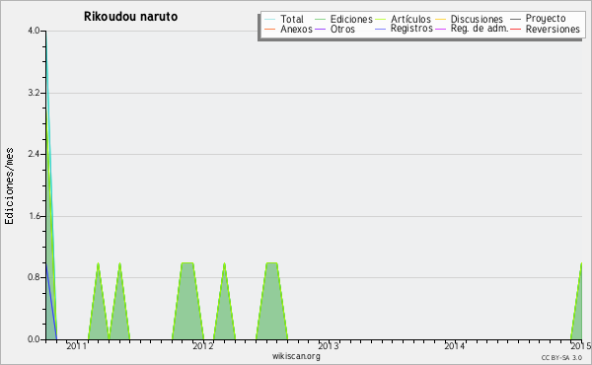
Task: Click the 'Total' legend label
Action: pos(292,19)
